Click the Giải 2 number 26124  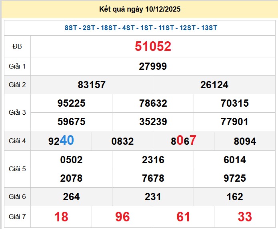click(x=214, y=85)
